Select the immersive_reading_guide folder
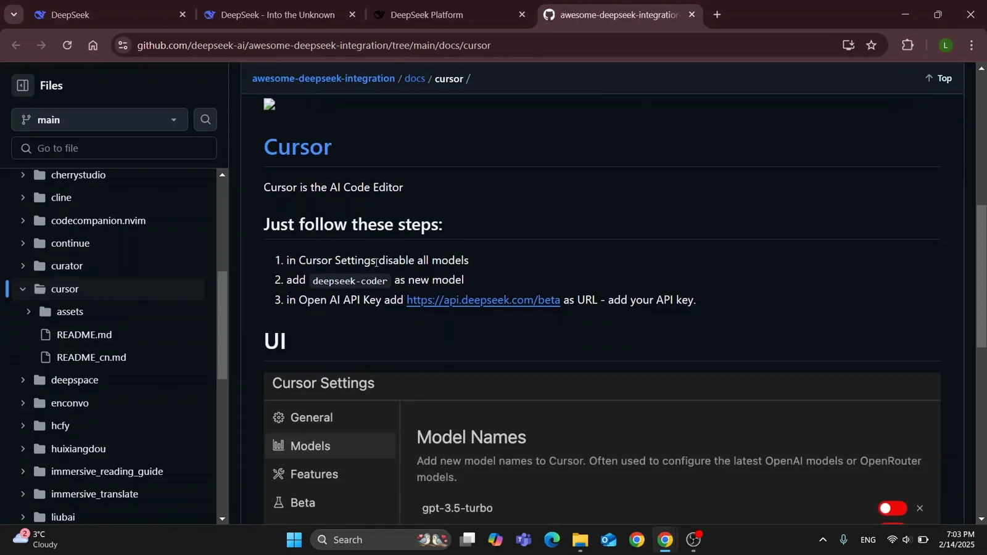The width and height of the screenshot is (987, 555). (x=107, y=472)
